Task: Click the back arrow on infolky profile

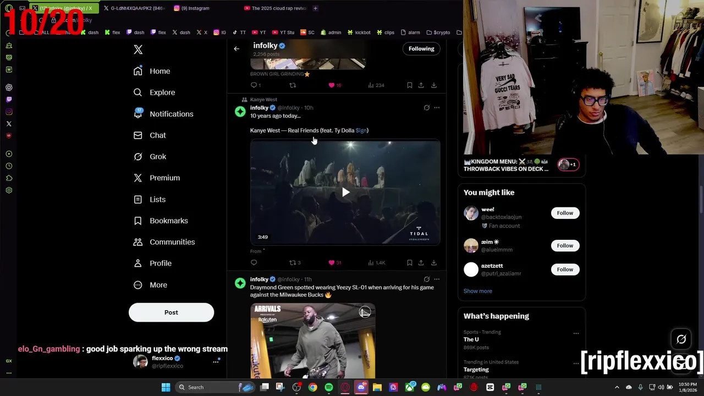Action: click(237, 48)
